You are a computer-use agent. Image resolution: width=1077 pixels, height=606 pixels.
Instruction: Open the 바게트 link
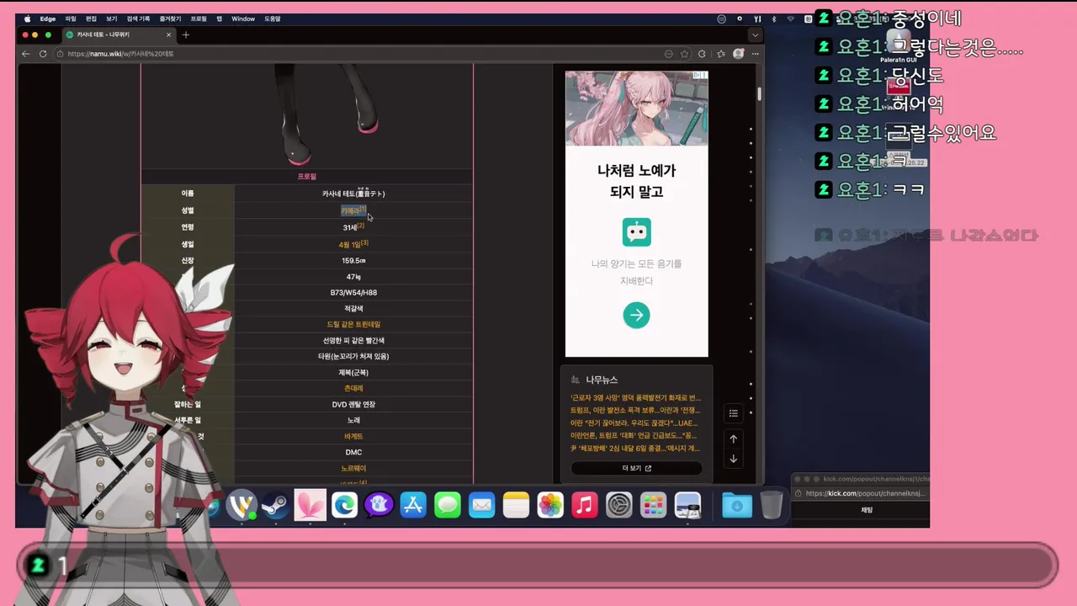pyautogui.click(x=353, y=436)
